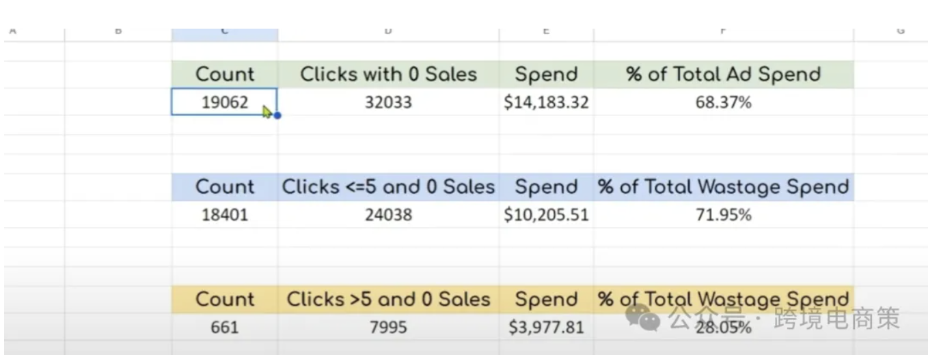The width and height of the screenshot is (928, 359).
Task: Click the 68.37% cell
Action: click(723, 103)
